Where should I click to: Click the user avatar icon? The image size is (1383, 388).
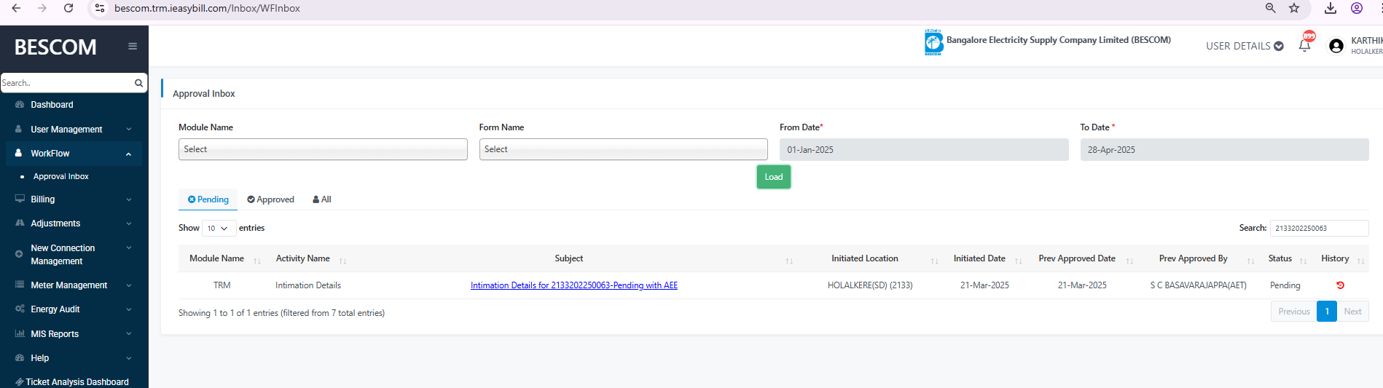coord(1336,46)
